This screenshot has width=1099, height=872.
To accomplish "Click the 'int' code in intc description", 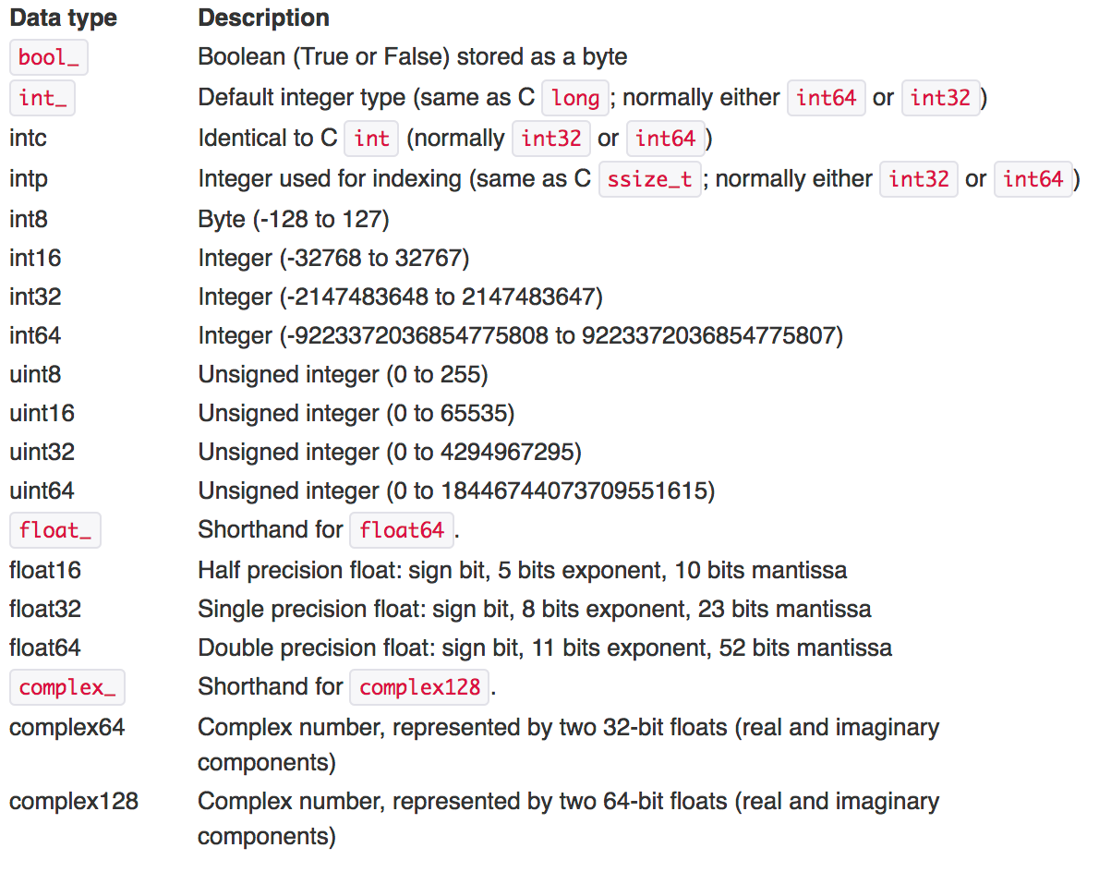I will pyautogui.click(x=371, y=139).
